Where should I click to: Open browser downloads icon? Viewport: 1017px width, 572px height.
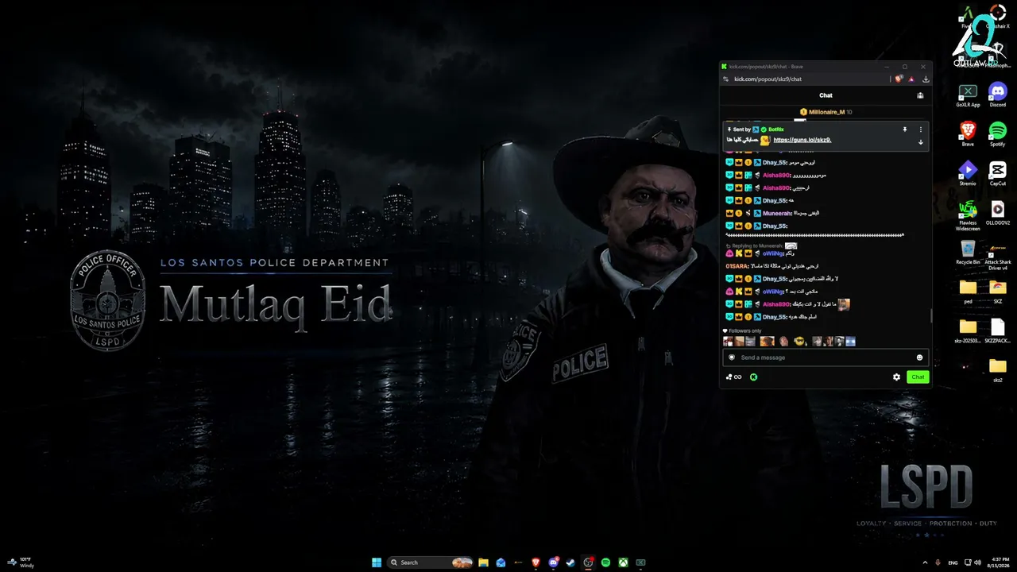coord(926,79)
